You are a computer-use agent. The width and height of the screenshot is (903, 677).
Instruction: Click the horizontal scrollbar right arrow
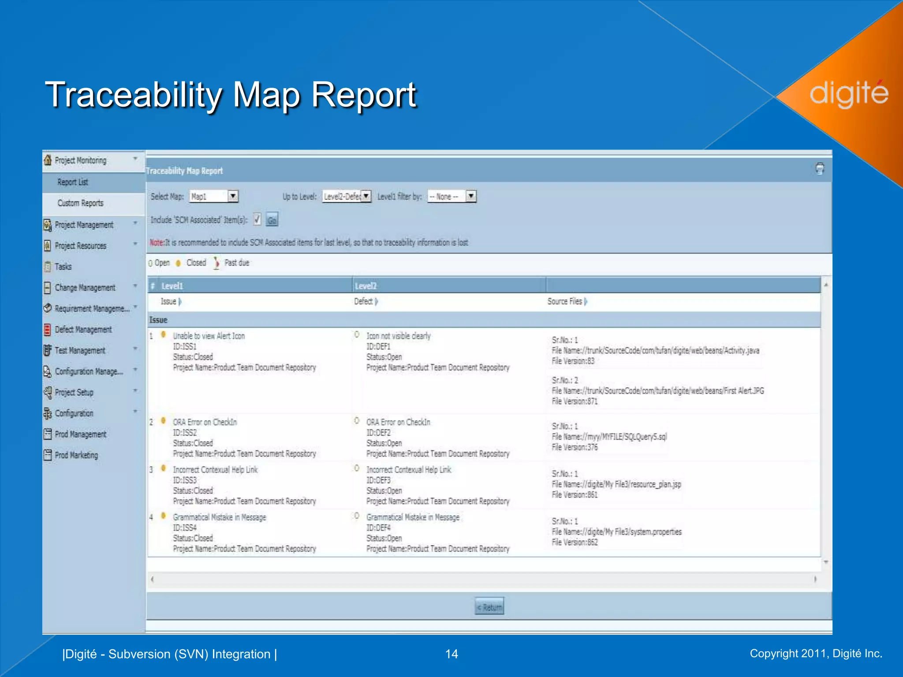(x=815, y=579)
